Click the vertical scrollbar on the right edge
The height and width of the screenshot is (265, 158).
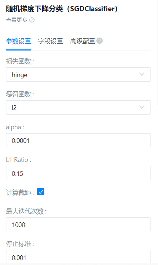point(158,53)
